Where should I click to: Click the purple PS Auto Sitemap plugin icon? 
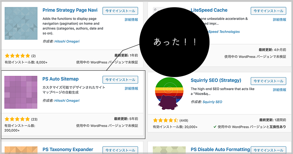tap(21, 92)
